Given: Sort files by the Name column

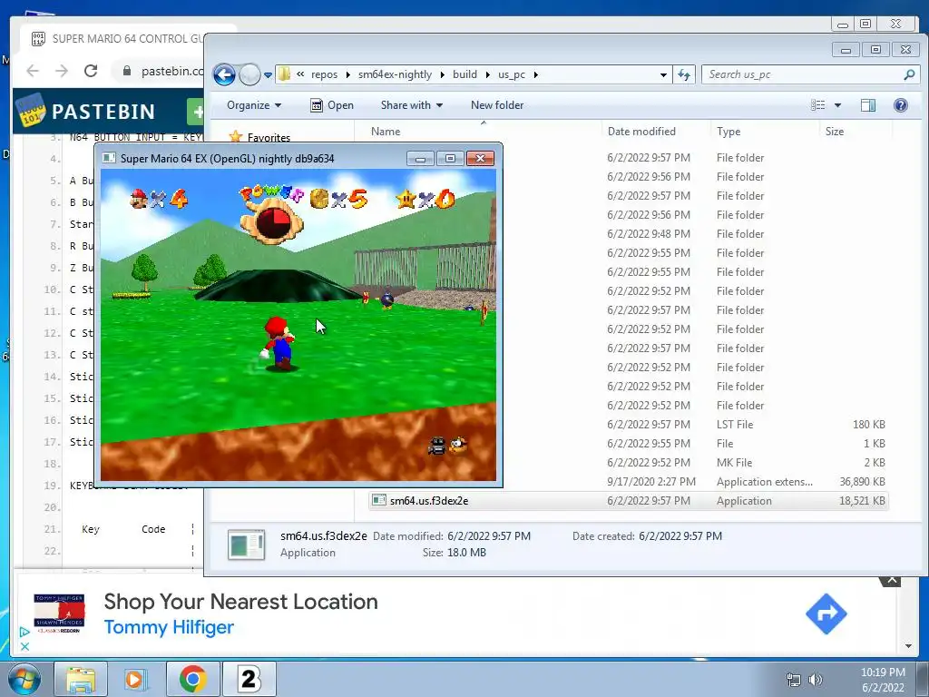Looking at the screenshot, I should [385, 132].
